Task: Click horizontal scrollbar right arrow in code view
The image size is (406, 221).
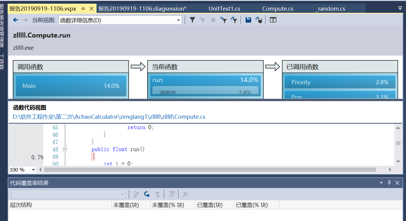Action: click(390, 169)
